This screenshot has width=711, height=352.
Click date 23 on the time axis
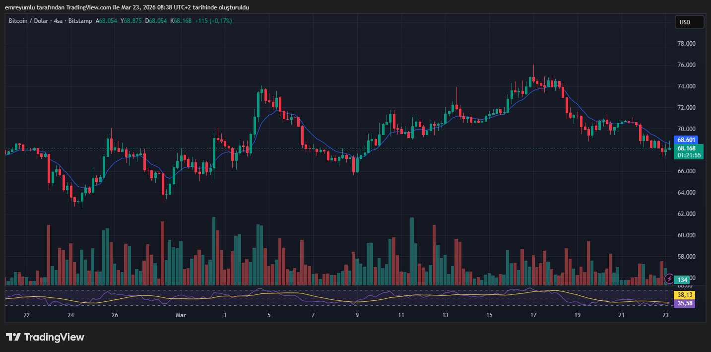click(x=665, y=315)
